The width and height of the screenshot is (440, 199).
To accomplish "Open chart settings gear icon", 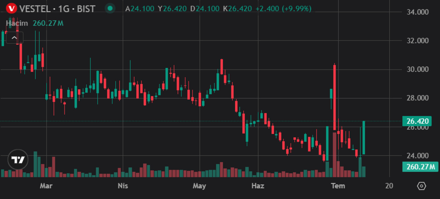I will [422, 186].
